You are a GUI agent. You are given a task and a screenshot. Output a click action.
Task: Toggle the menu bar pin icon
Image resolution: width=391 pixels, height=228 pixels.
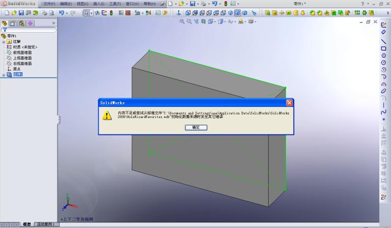click(162, 4)
